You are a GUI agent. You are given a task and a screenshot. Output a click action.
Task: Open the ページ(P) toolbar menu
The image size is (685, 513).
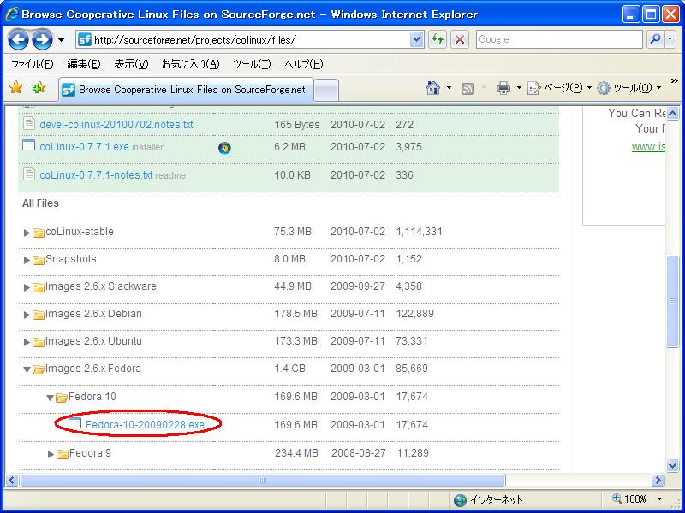coord(560,88)
